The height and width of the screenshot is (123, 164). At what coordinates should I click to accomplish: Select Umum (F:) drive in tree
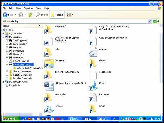[x=18, y=54]
